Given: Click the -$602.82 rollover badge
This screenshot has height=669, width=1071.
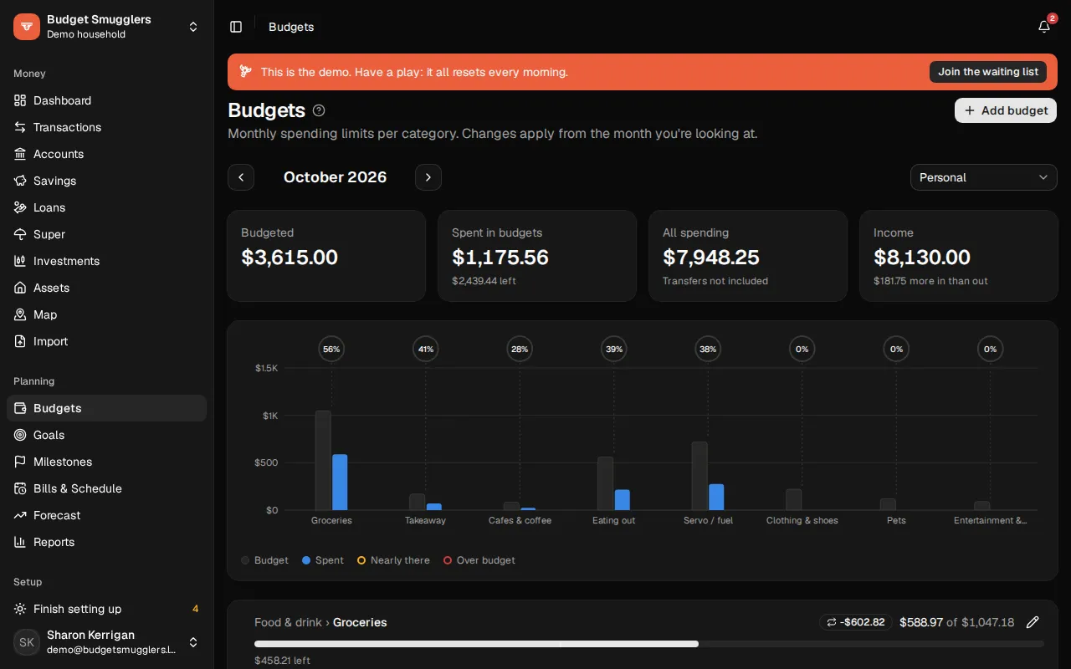Looking at the screenshot, I should (x=856, y=622).
